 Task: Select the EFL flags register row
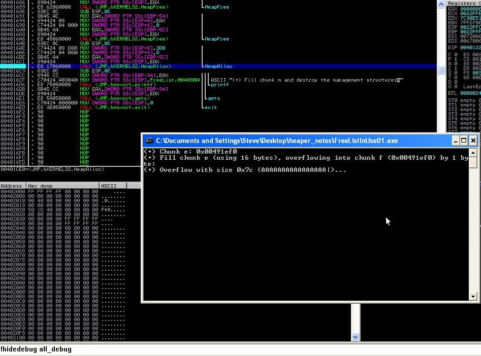point(464,93)
